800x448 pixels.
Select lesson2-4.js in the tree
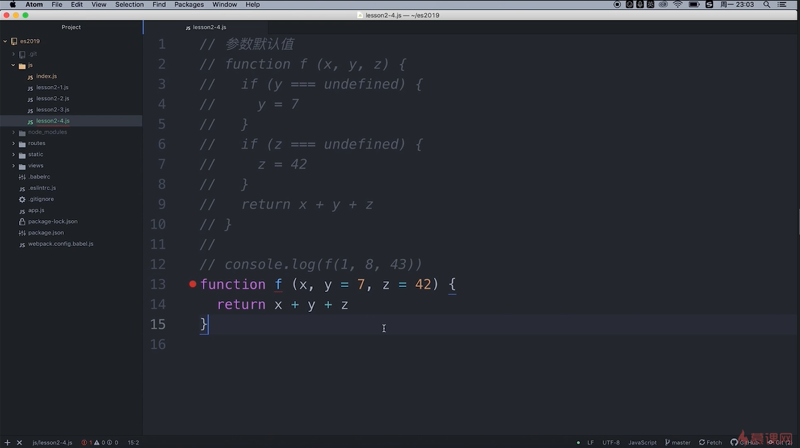[x=53, y=121]
